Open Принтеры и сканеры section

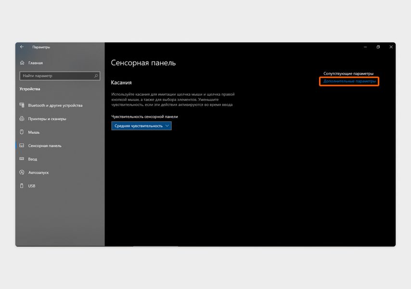pos(47,119)
